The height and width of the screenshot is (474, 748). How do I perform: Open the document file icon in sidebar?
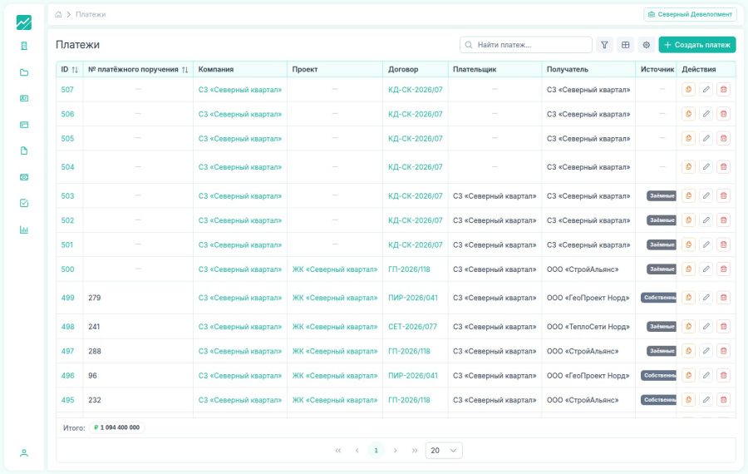[x=24, y=151]
